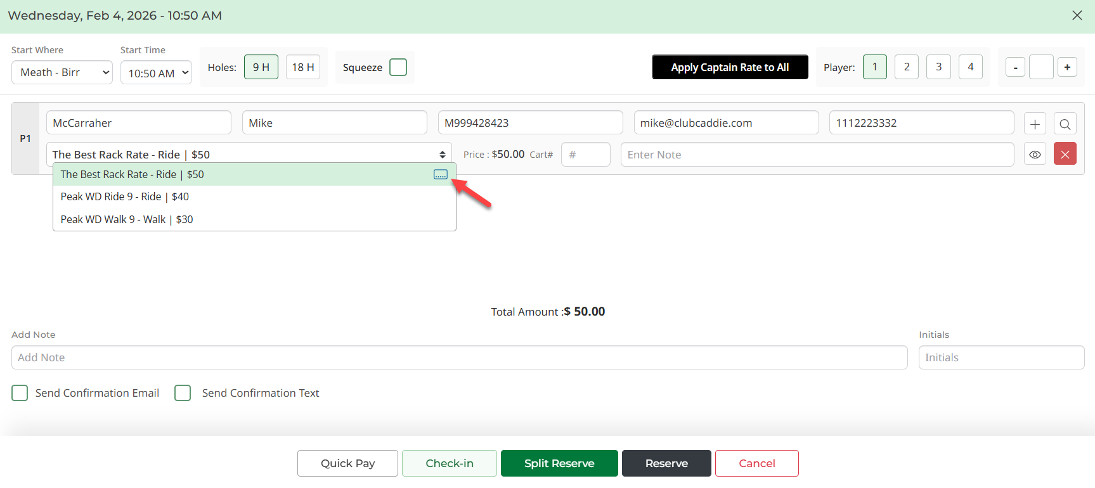Screen dimensions: 1095x488
Task: Open the Start Where dropdown
Action: click(x=62, y=72)
